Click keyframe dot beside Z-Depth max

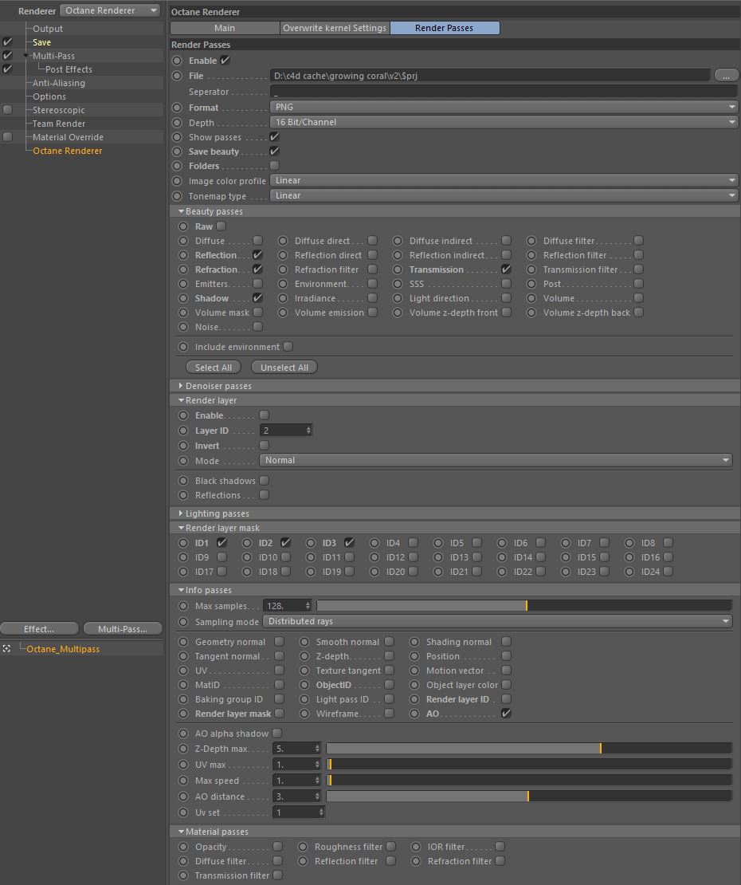[x=183, y=749]
